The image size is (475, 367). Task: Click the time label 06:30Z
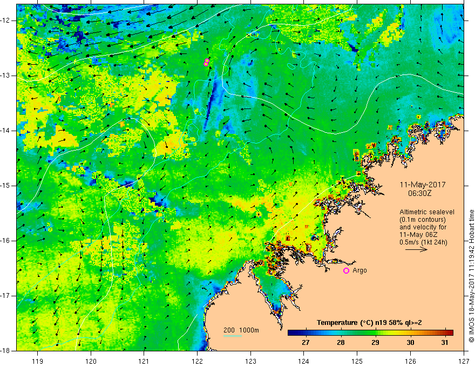419,193
